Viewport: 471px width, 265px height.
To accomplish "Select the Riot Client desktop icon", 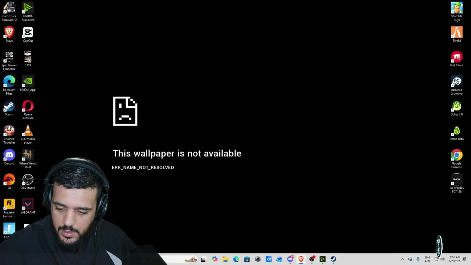I will tap(457, 59).
